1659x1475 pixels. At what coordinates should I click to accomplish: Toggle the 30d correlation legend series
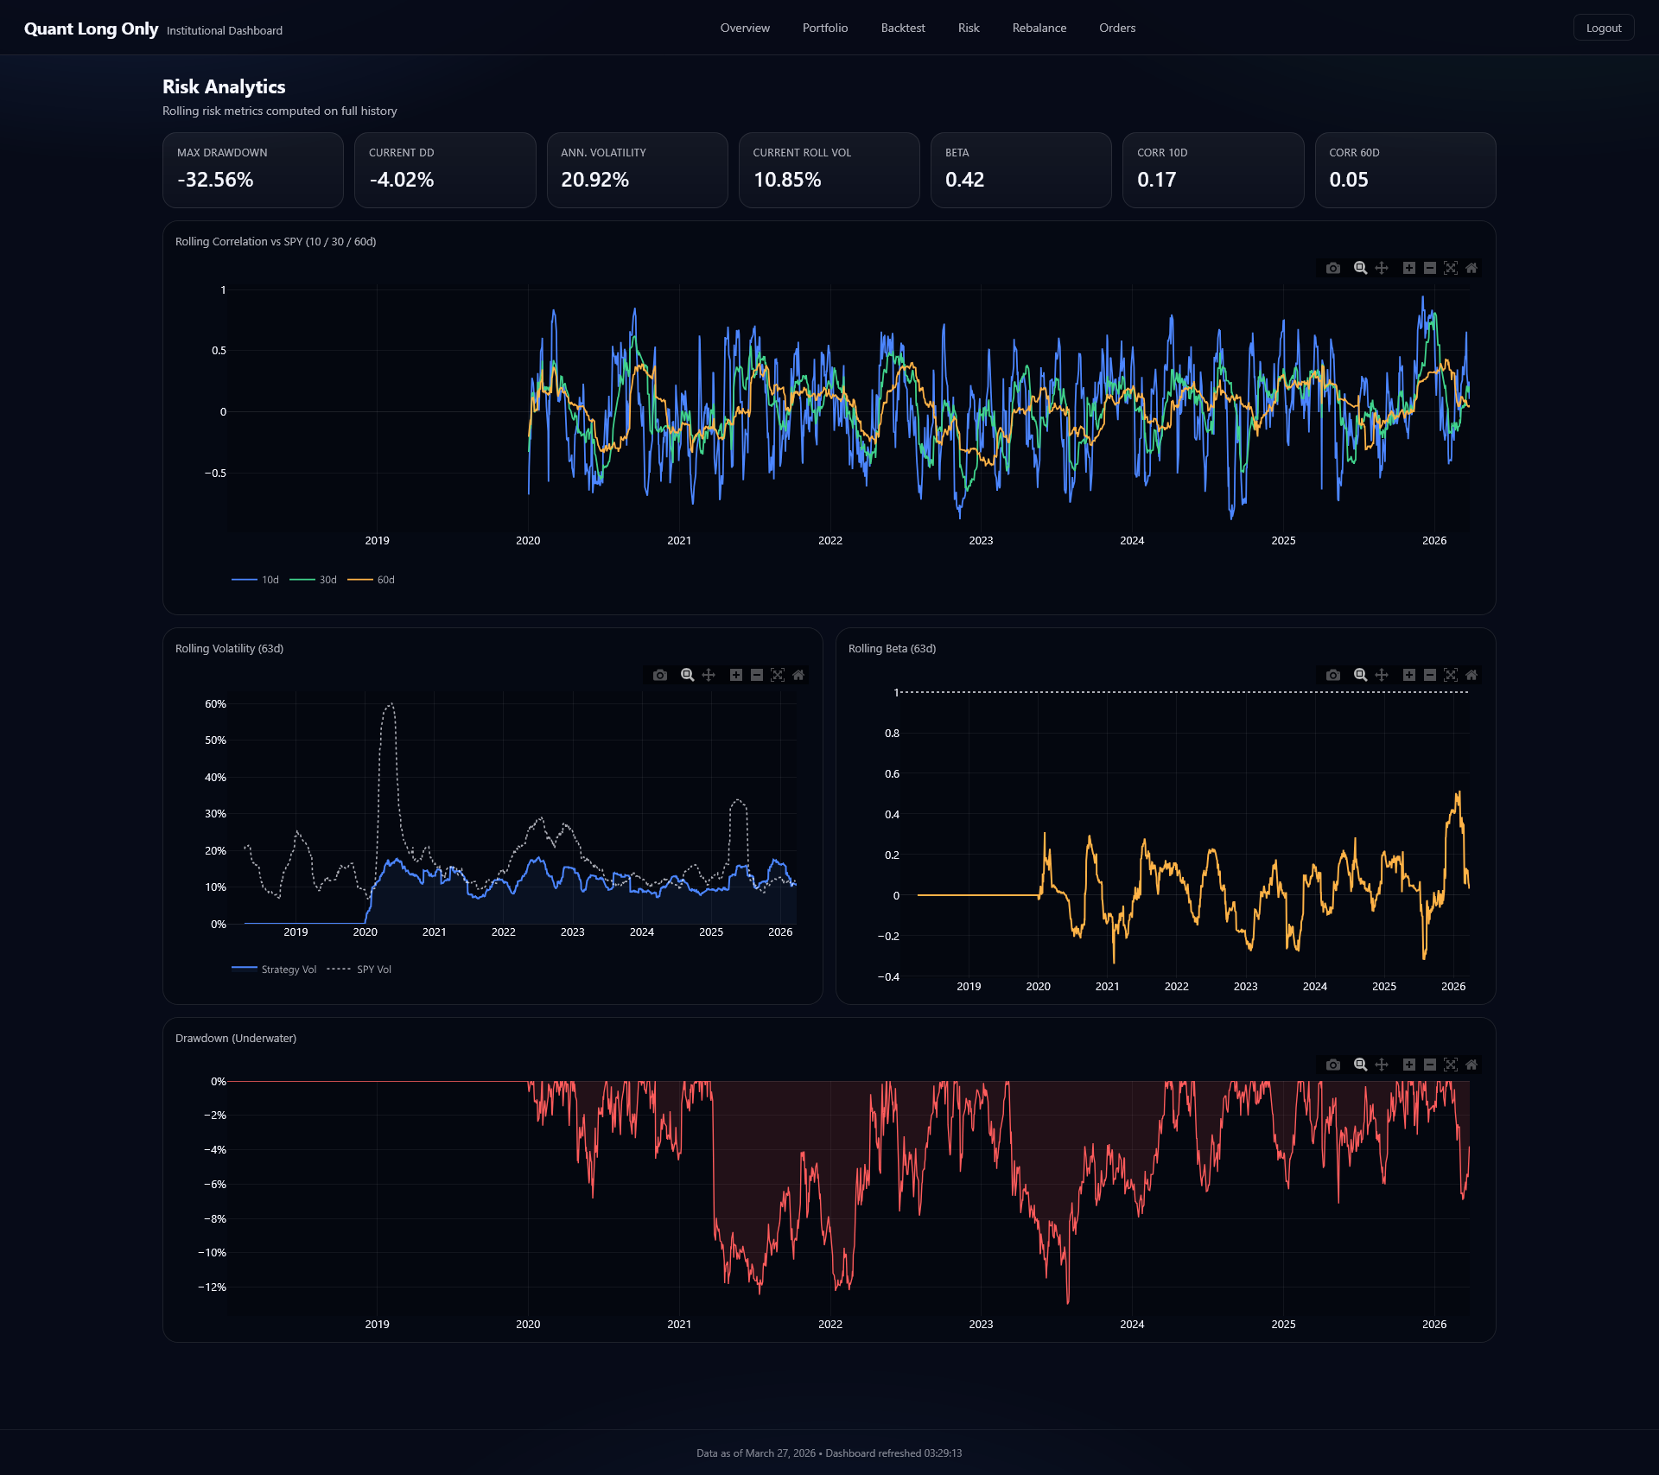314,580
